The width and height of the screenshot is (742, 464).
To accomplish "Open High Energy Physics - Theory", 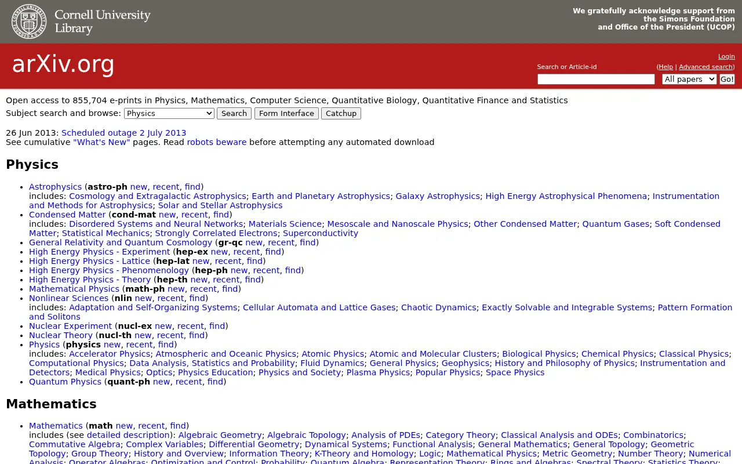I will pos(90,280).
